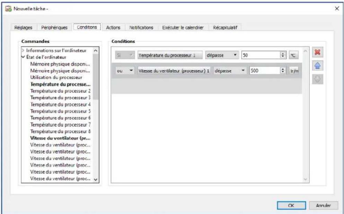Cancel the dialog with Annuler

[324, 204]
